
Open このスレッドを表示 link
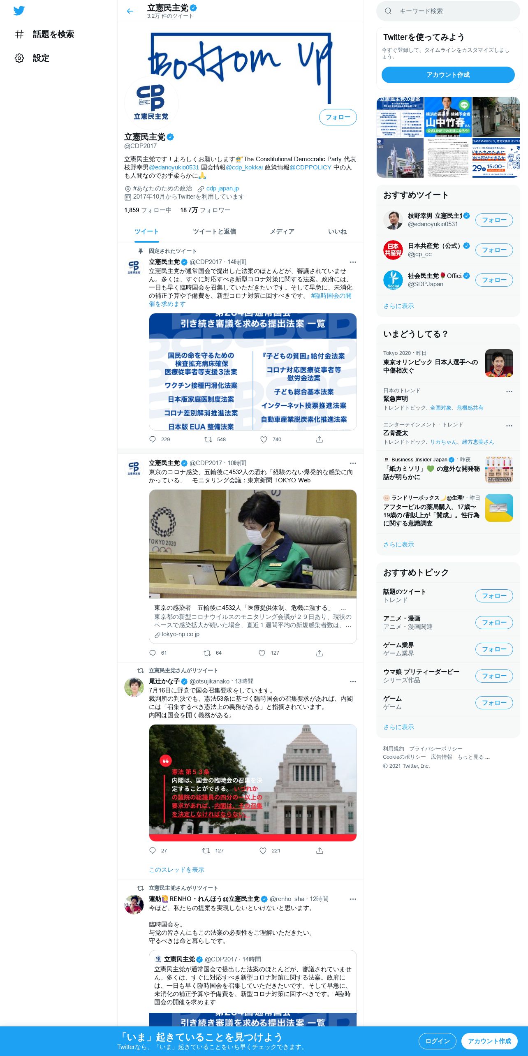[x=176, y=870]
